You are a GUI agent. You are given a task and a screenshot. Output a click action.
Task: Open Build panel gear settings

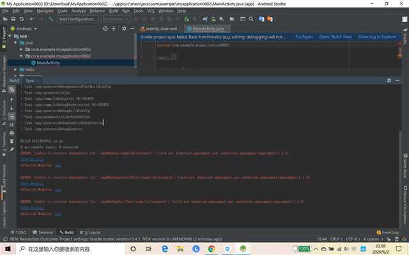(x=389, y=80)
